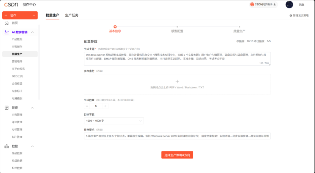Click the plus icon to upload reference material
Viewport: 315px width, 173px height.
[177, 81]
